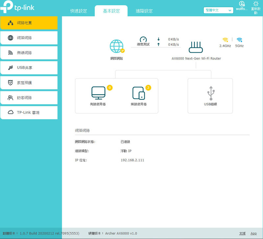
Task: Click IP address 192.168.2.111
Action: pos(132,160)
